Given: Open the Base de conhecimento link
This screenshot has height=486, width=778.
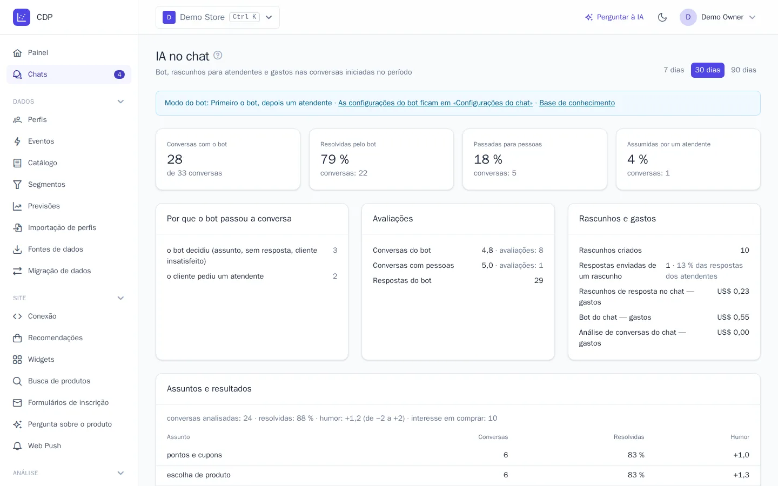Looking at the screenshot, I should coord(577,103).
